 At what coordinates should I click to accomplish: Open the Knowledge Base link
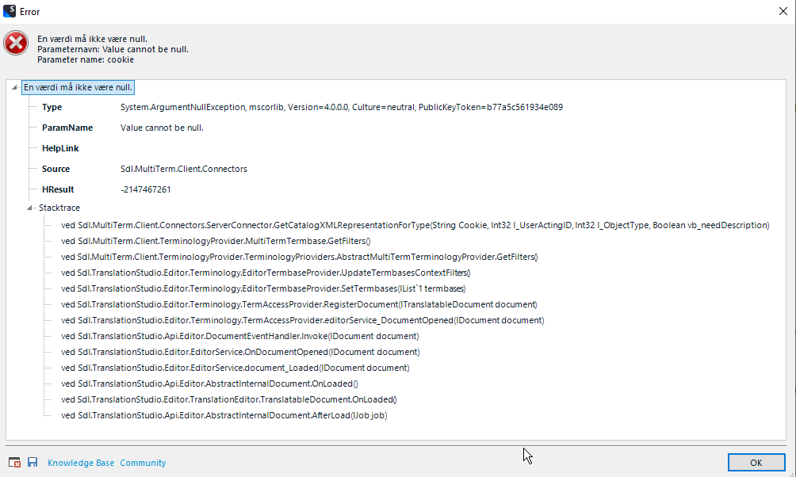coord(81,463)
